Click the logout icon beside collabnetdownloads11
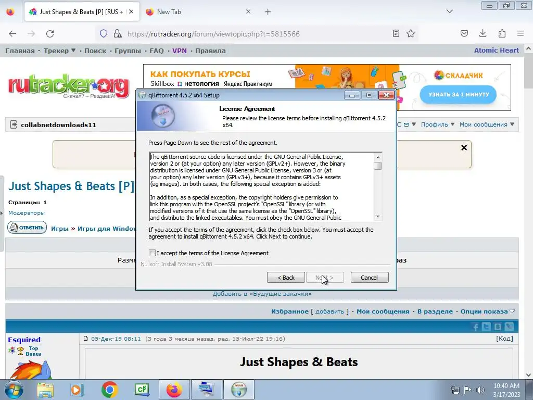 [x=14, y=124]
